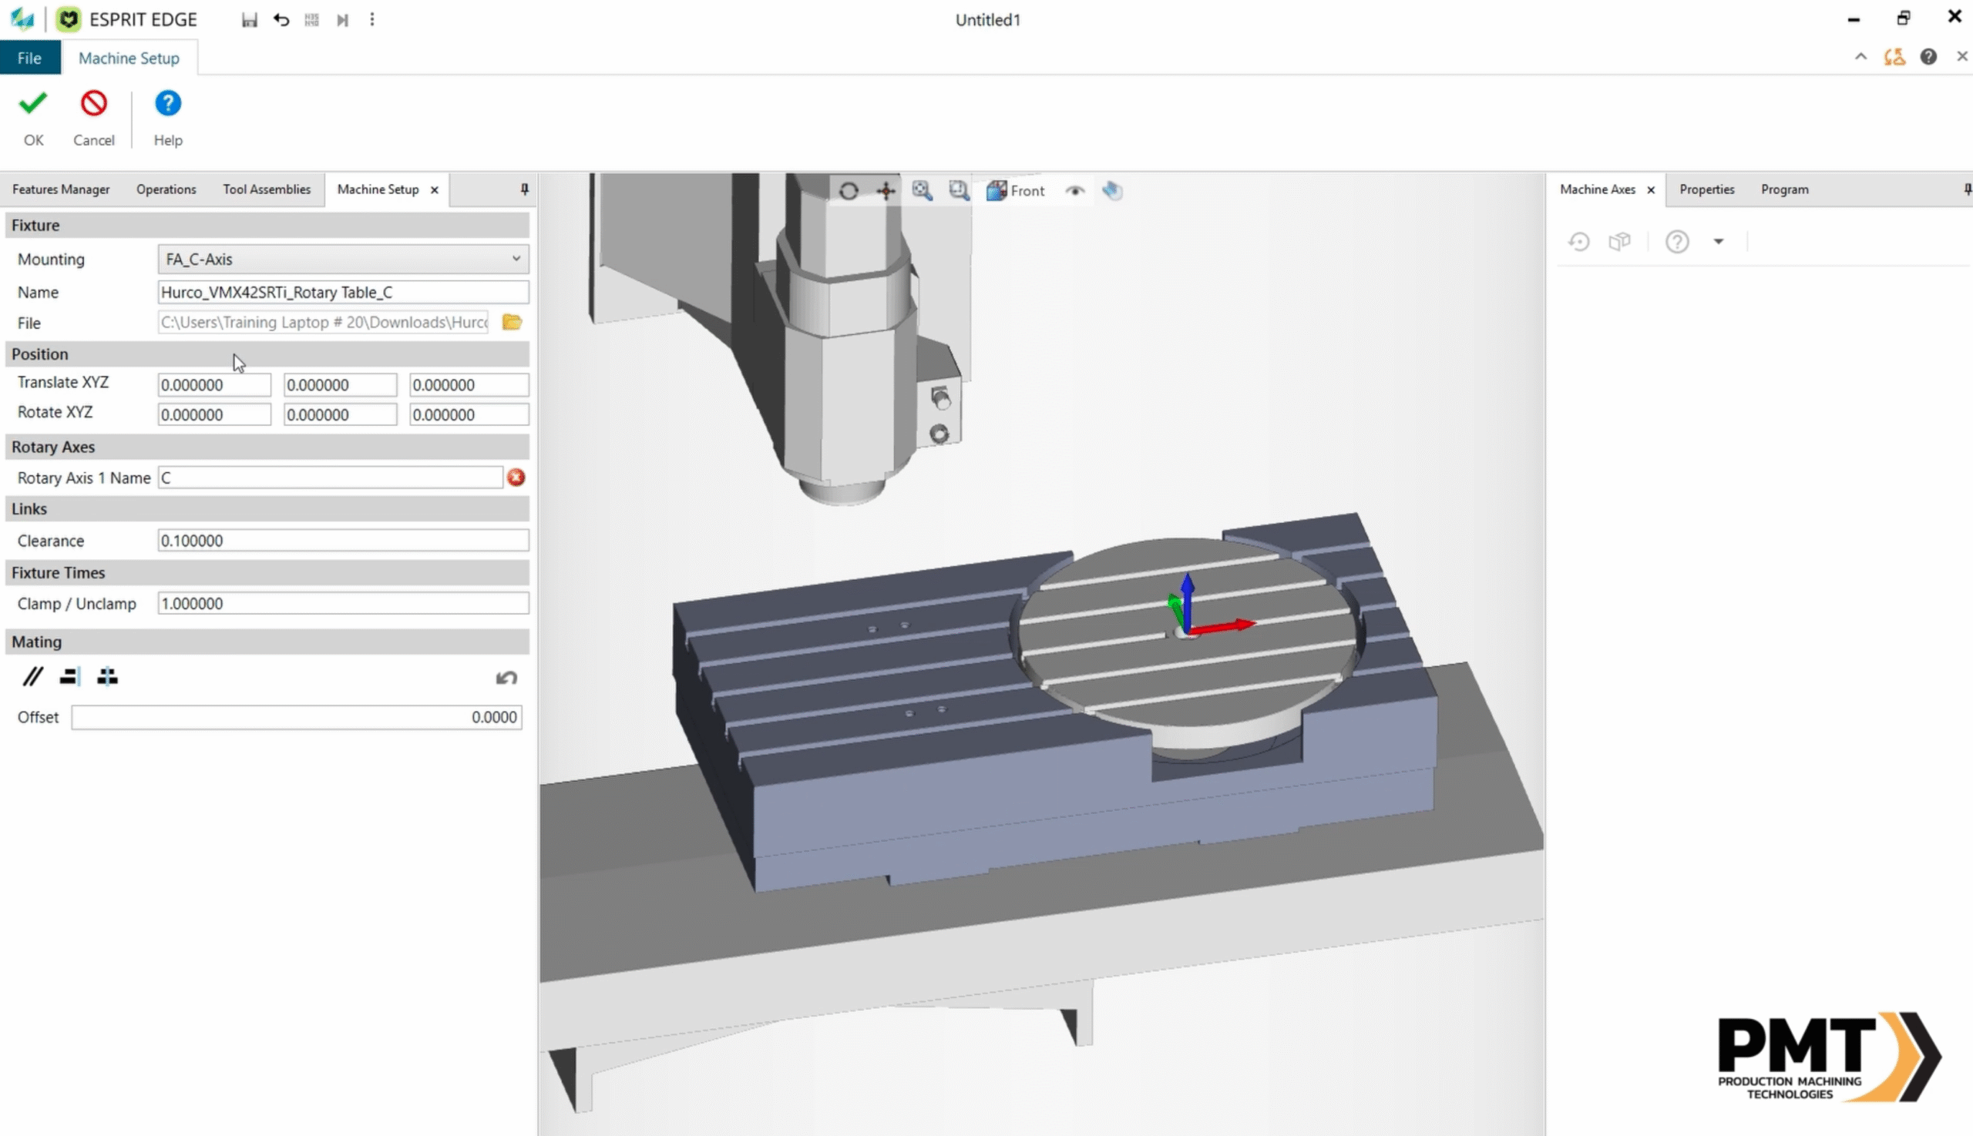Click the Zoom window icon
The width and height of the screenshot is (1973, 1136).
959,190
